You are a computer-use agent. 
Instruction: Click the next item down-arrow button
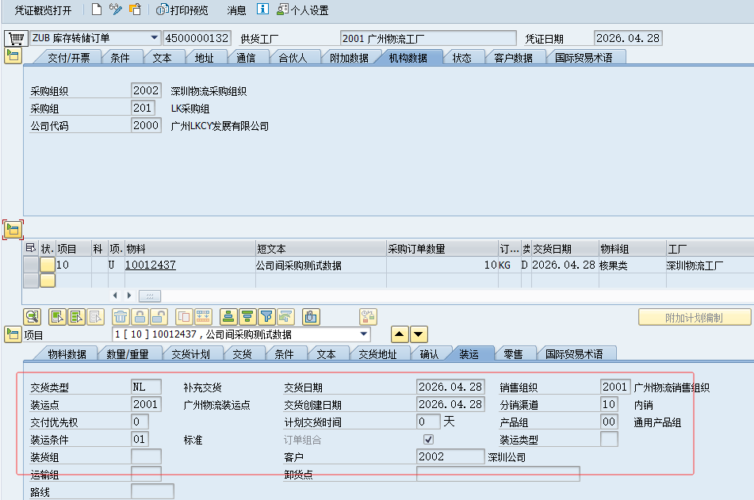419,334
